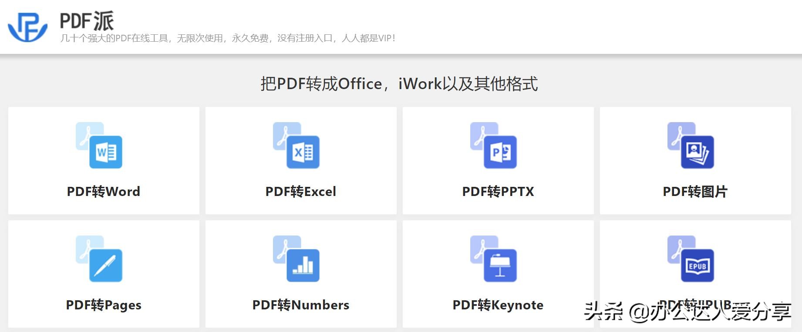
Task: Click the PDF转Word label
Action: (104, 192)
